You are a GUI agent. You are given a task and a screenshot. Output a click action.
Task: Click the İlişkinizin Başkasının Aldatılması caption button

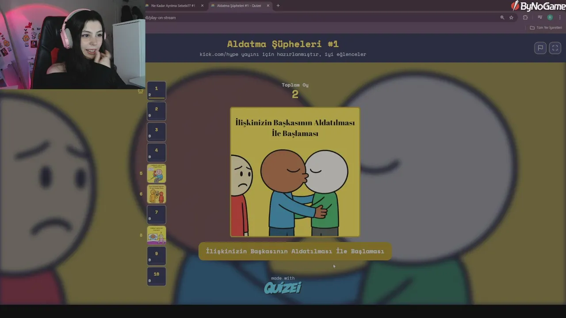point(295,251)
